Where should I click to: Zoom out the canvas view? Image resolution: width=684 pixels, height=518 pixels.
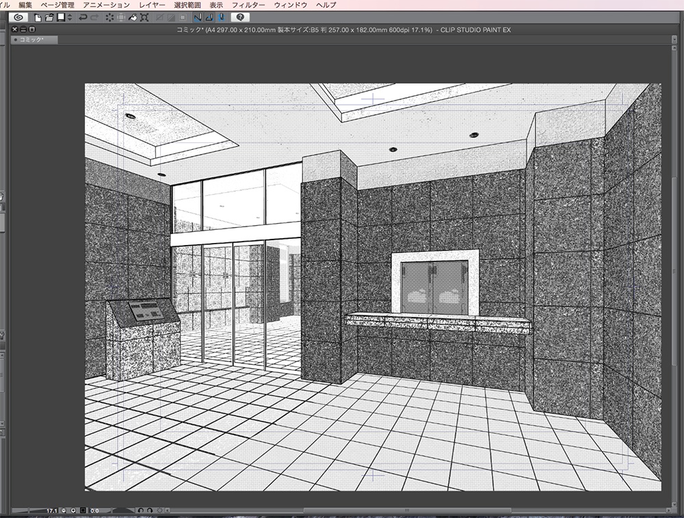coord(64,510)
